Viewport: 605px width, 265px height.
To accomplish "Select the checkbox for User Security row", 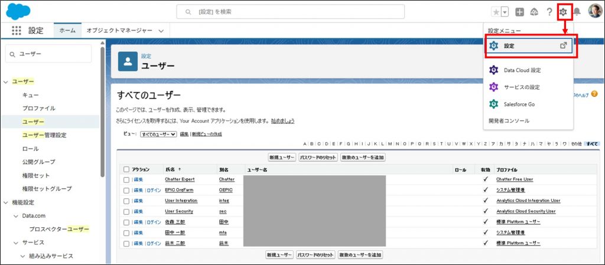I will [x=126, y=211].
